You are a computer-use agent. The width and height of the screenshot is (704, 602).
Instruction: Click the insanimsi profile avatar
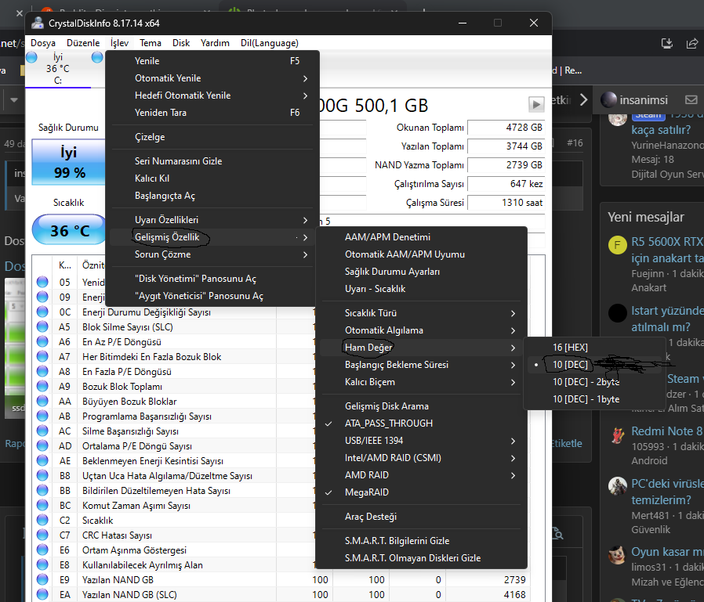[608, 100]
